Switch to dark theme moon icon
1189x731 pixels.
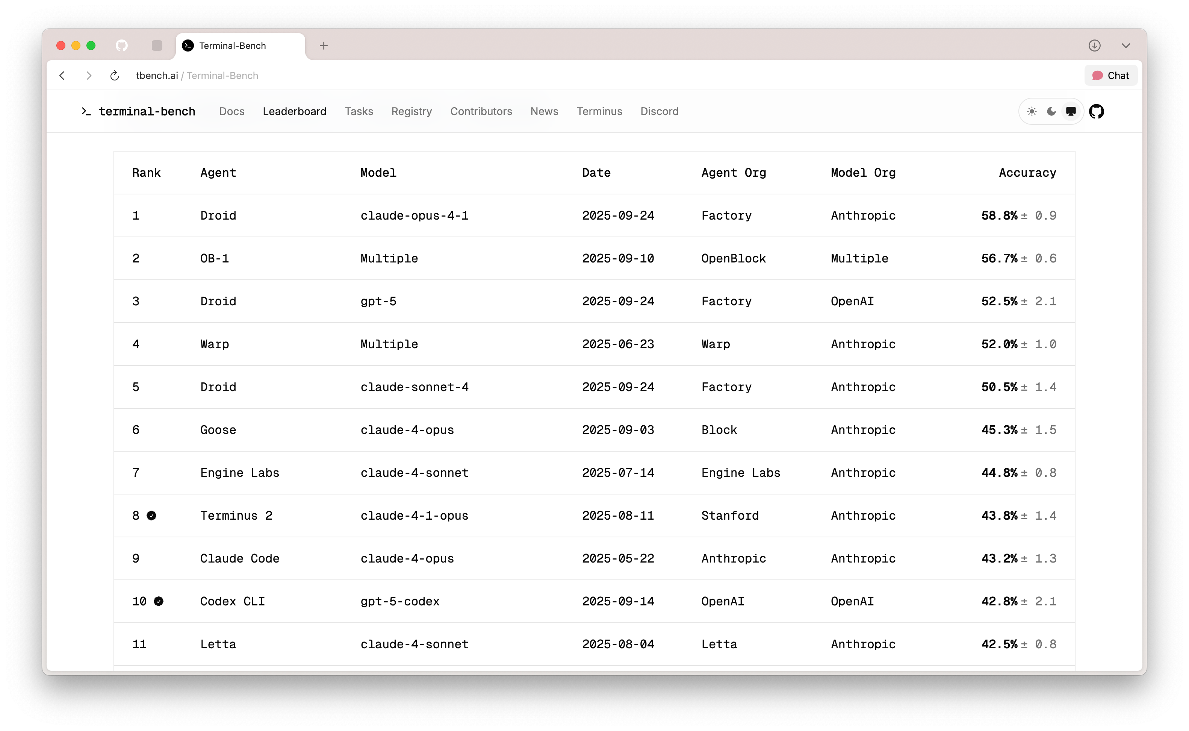(x=1051, y=112)
